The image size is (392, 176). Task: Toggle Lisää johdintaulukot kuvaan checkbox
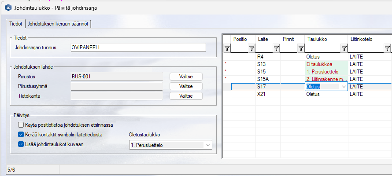click(x=21, y=143)
